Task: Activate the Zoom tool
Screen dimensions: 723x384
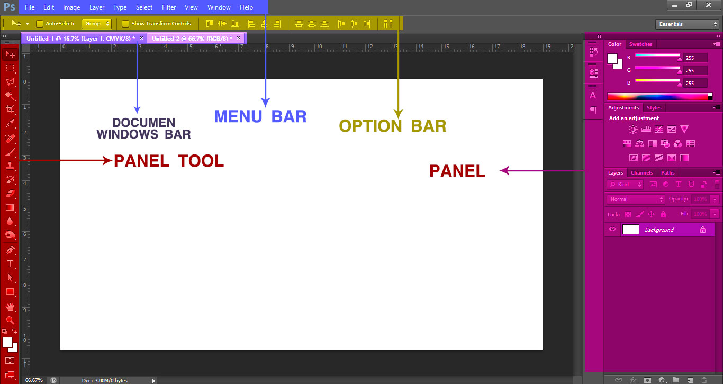Action: tap(10, 321)
